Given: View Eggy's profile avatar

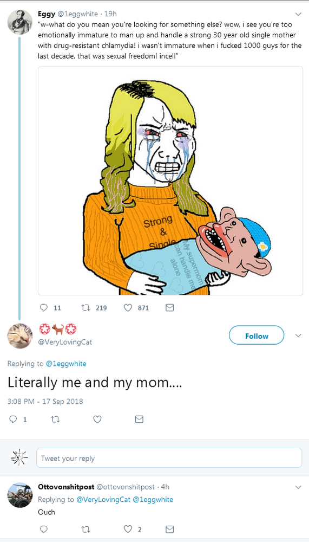Looking at the screenshot, I should pyautogui.click(x=20, y=22).
